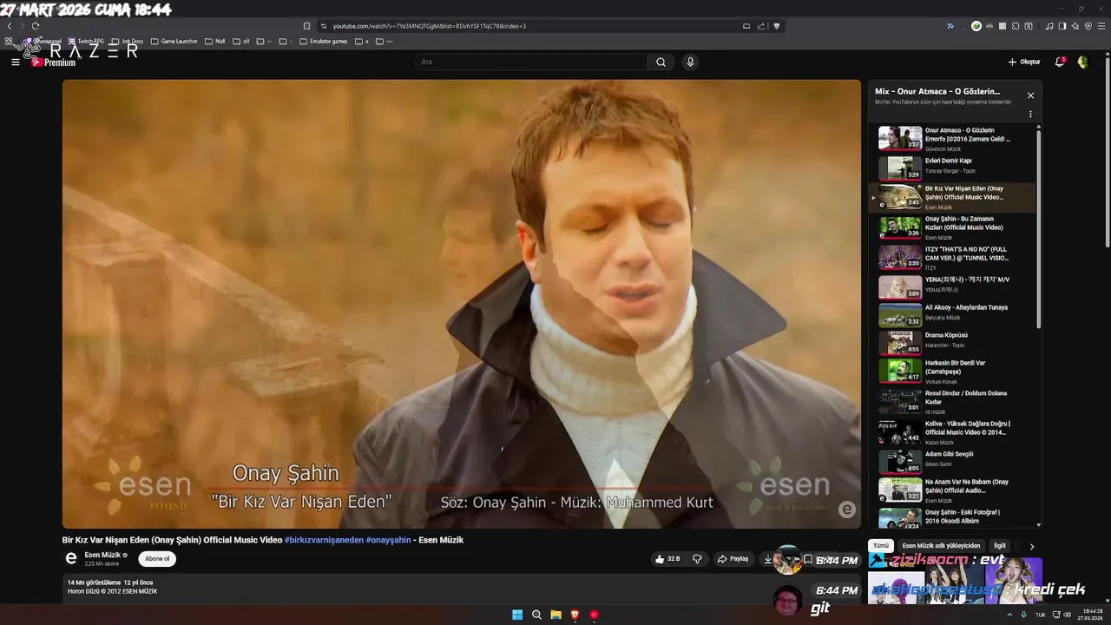
Task: Open the #birkızvarnişaneden hashtag link
Action: coord(324,540)
